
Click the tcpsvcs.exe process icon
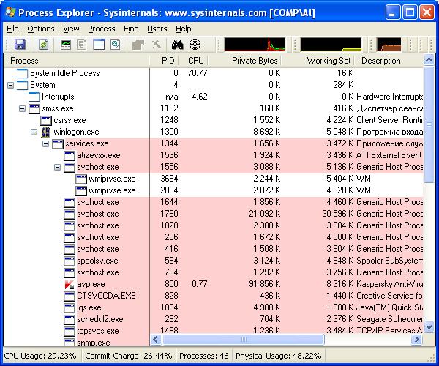[70, 332]
